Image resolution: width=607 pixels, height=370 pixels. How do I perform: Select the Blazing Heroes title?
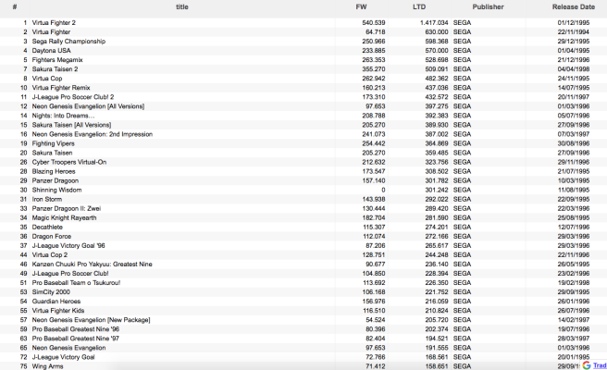pos(54,171)
